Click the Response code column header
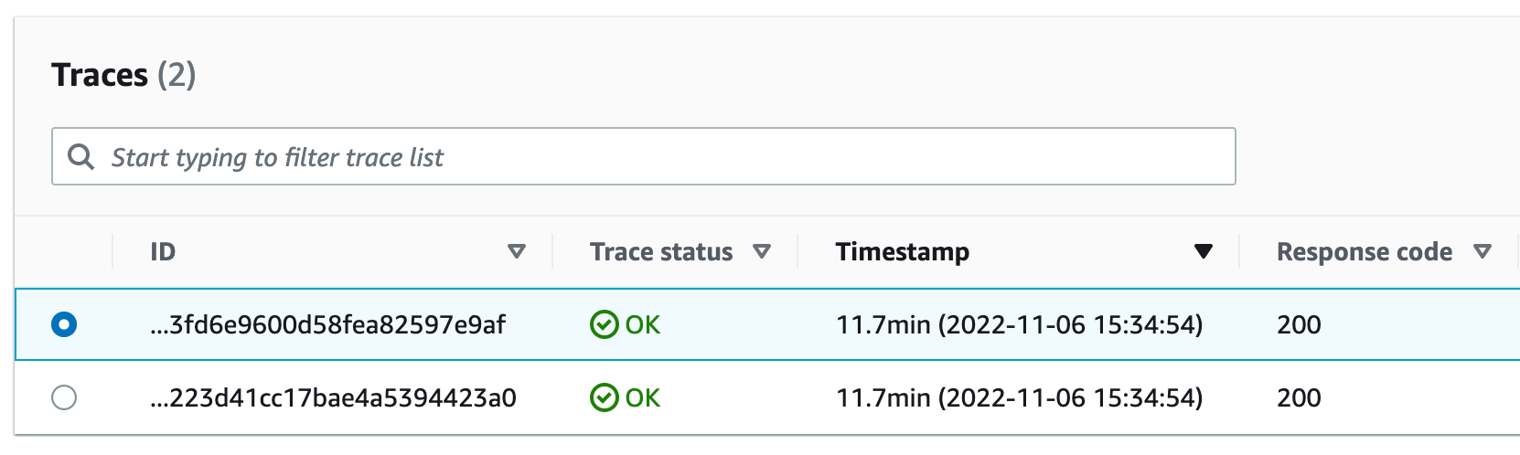The width and height of the screenshot is (1520, 455). pos(1365,251)
